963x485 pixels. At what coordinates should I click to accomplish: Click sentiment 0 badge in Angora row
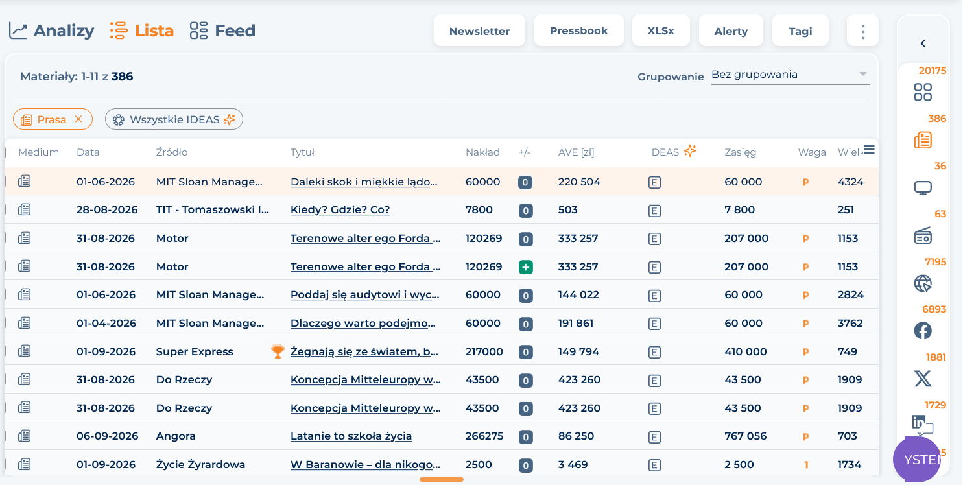pyautogui.click(x=525, y=437)
